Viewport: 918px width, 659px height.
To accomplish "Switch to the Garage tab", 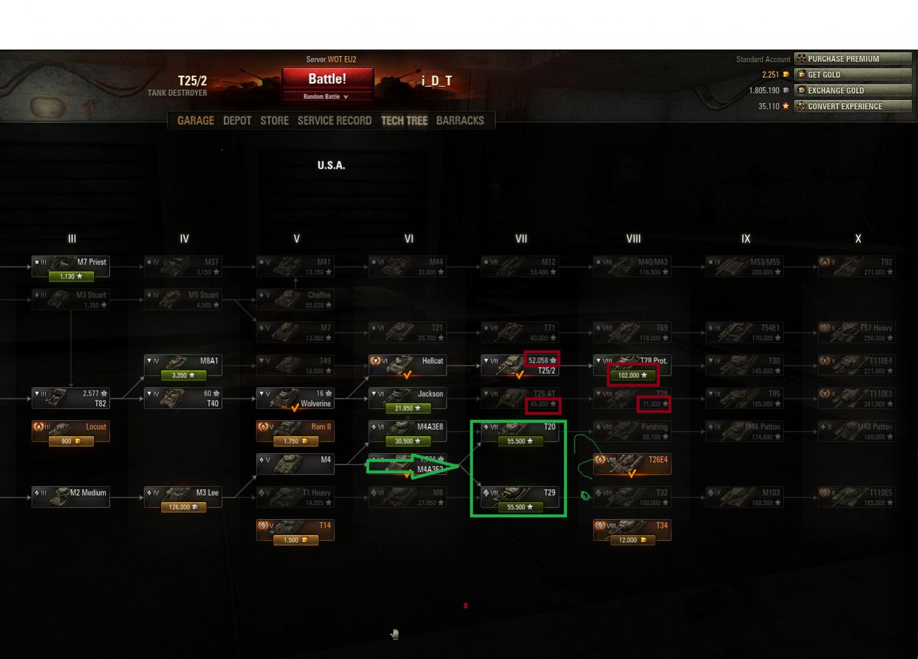I will pyautogui.click(x=195, y=120).
